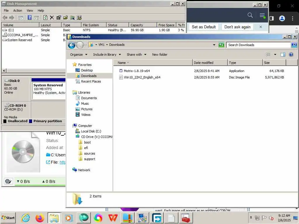
Task: Open Internet Explorer from the taskbar
Action: 26,218
